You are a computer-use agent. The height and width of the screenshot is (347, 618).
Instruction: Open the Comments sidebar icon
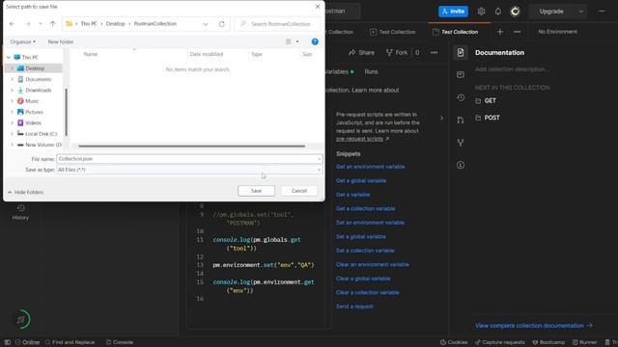(461, 75)
